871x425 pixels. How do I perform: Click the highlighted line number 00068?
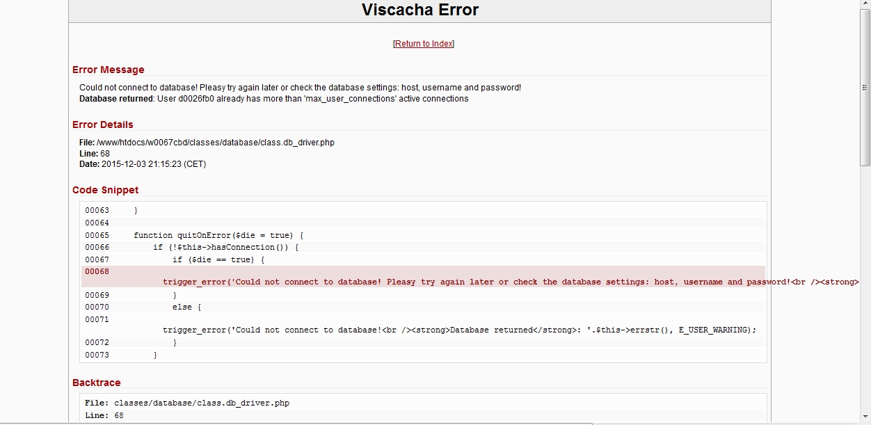tap(97, 271)
